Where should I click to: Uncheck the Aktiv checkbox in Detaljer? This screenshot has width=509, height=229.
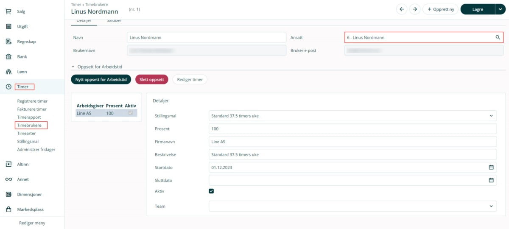tap(211, 191)
